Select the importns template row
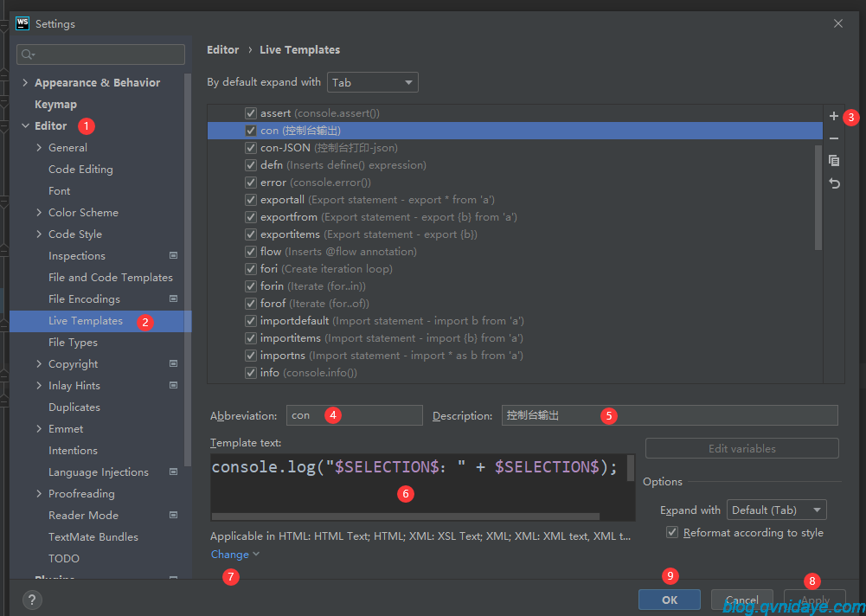This screenshot has height=616, width=866. [x=515, y=356]
